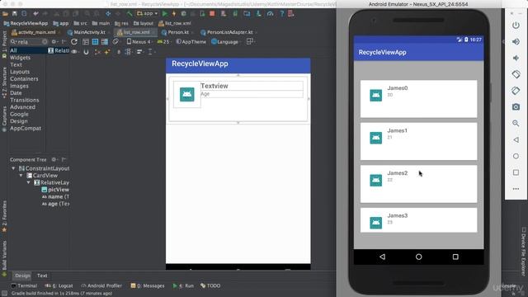
Task: Stop the running app with red square
Action: click(x=212, y=14)
